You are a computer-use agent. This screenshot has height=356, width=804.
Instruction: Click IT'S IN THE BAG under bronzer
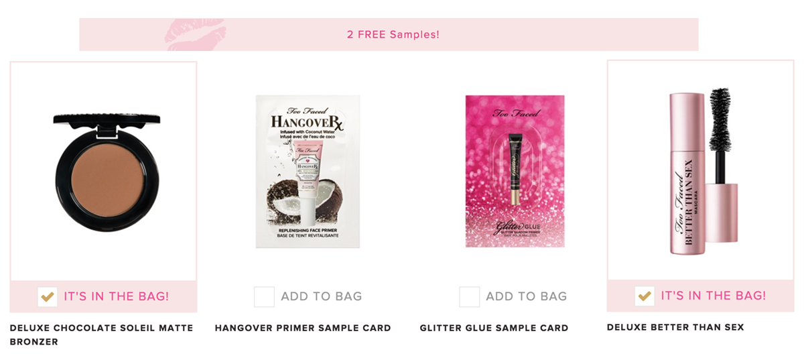(x=117, y=296)
